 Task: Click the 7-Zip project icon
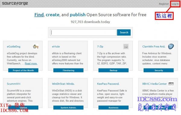126,46
